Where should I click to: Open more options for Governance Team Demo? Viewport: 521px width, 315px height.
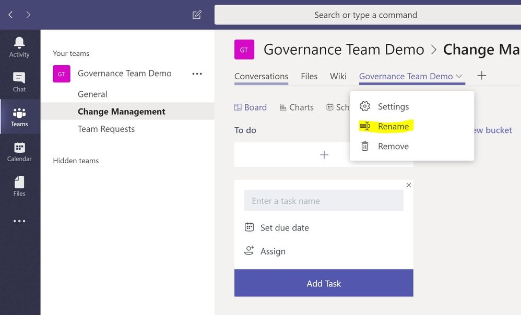pos(197,74)
